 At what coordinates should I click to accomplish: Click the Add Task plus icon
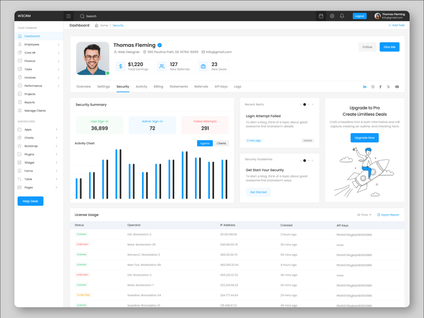[390, 25]
